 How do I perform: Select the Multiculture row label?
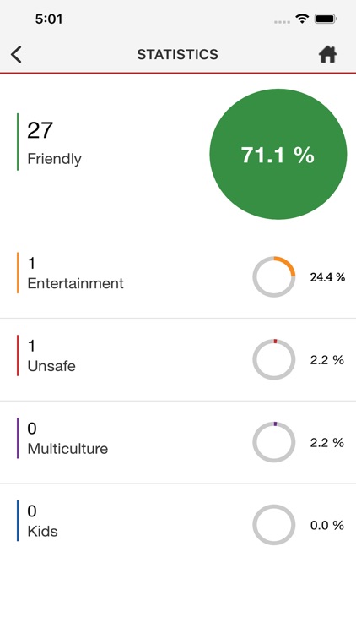[67, 448]
